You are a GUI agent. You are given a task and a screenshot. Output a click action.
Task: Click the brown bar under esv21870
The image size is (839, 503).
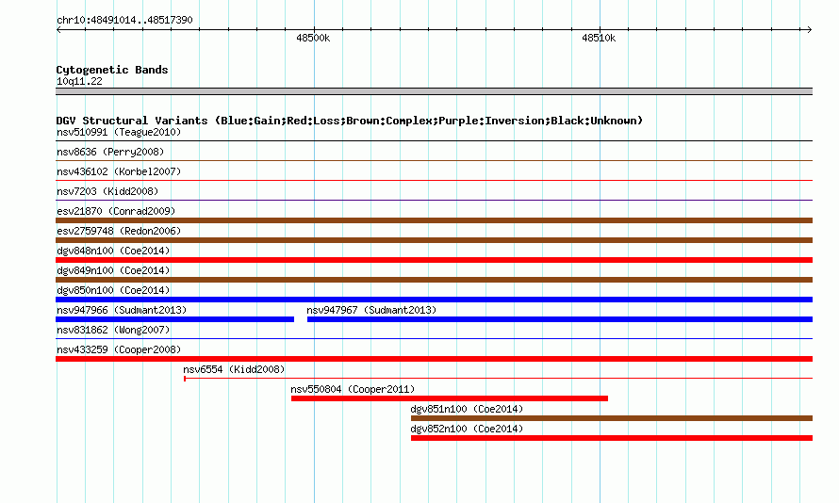click(434, 220)
